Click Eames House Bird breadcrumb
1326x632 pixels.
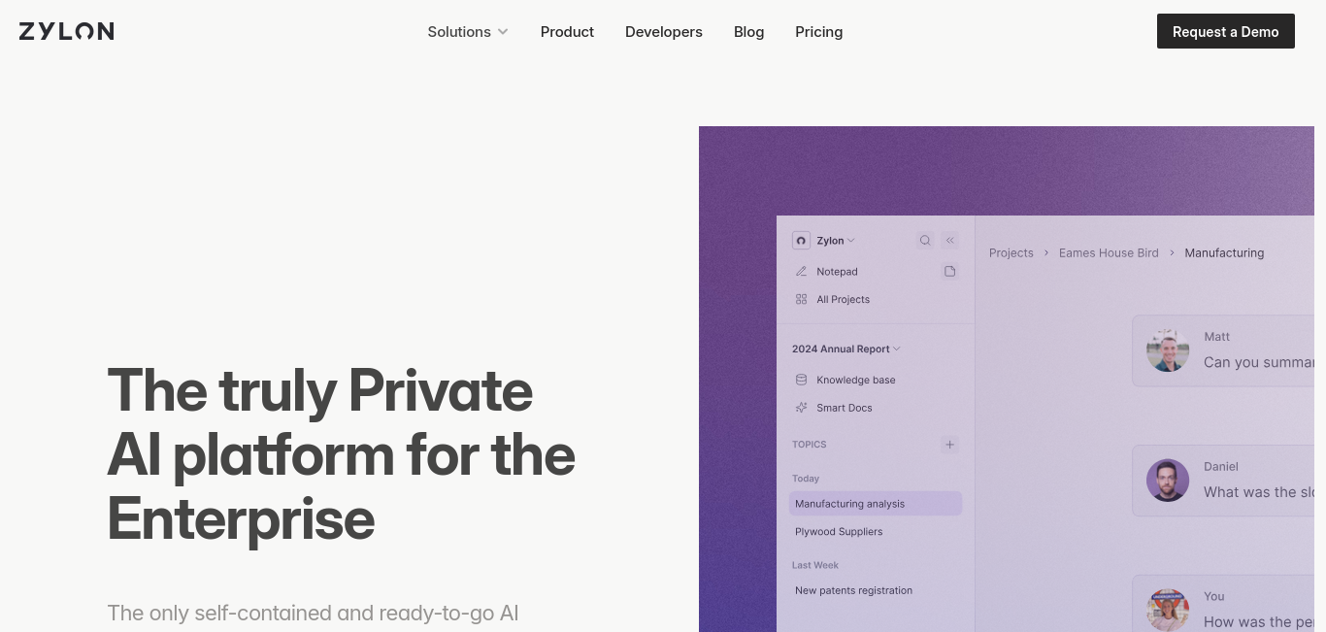[x=1109, y=252]
